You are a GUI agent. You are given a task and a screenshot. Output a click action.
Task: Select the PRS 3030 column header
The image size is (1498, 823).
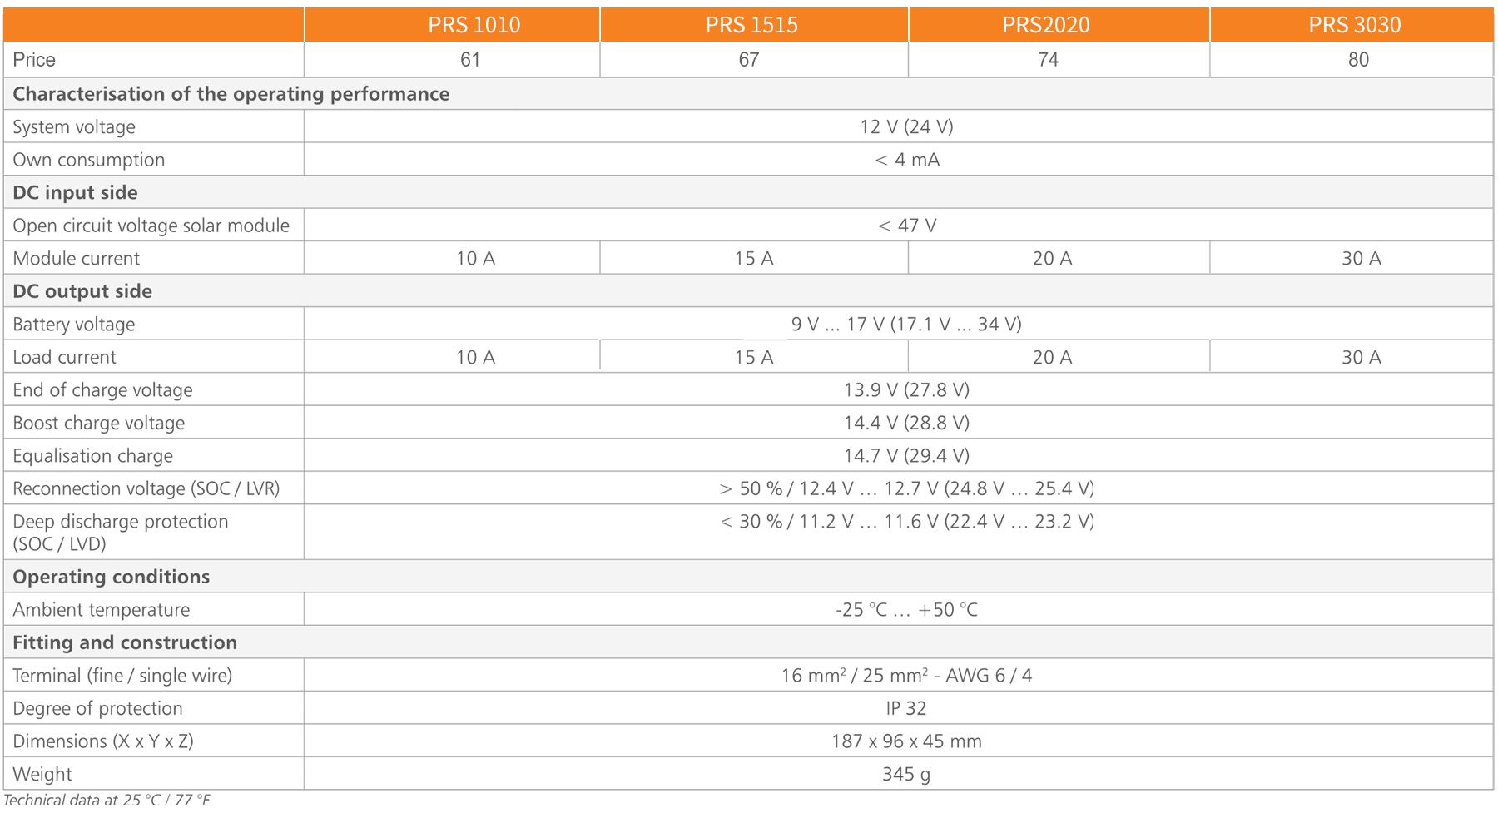[x=1354, y=25]
